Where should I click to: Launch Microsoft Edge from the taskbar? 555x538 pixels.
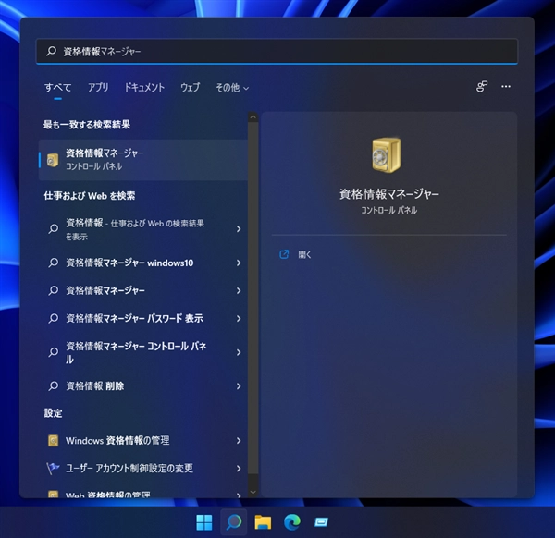pos(292,522)
